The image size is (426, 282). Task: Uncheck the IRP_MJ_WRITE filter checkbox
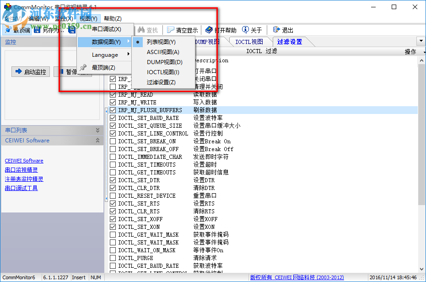pos(112,103)
